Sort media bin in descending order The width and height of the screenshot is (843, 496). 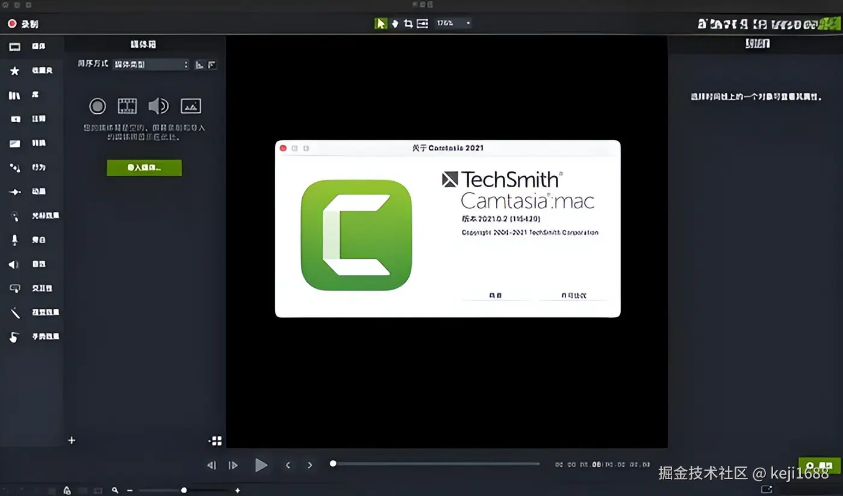(212, 64)
